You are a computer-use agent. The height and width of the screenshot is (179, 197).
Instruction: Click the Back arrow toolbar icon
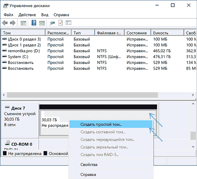pos(5,23)
